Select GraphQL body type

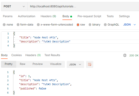pos(111,25)
